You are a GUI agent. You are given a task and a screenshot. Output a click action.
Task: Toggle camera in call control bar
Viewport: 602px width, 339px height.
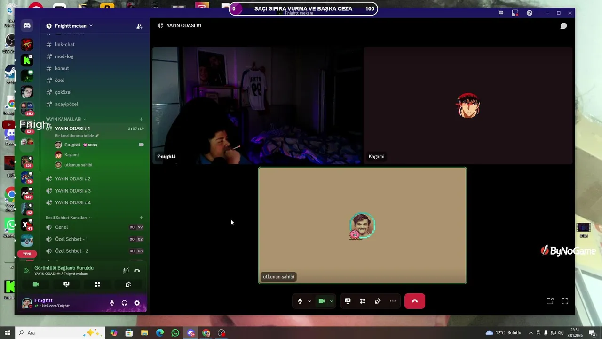point(322,301)
